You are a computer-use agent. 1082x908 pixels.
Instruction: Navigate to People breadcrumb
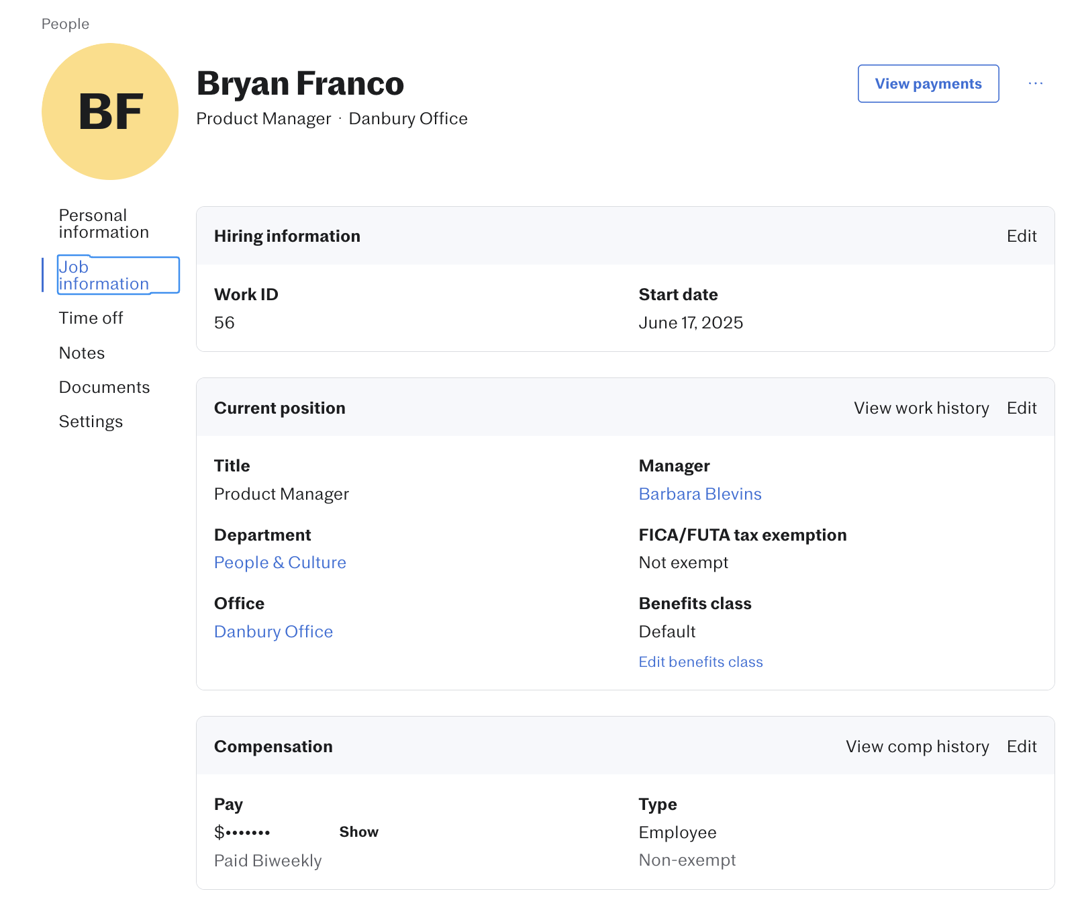65,24
